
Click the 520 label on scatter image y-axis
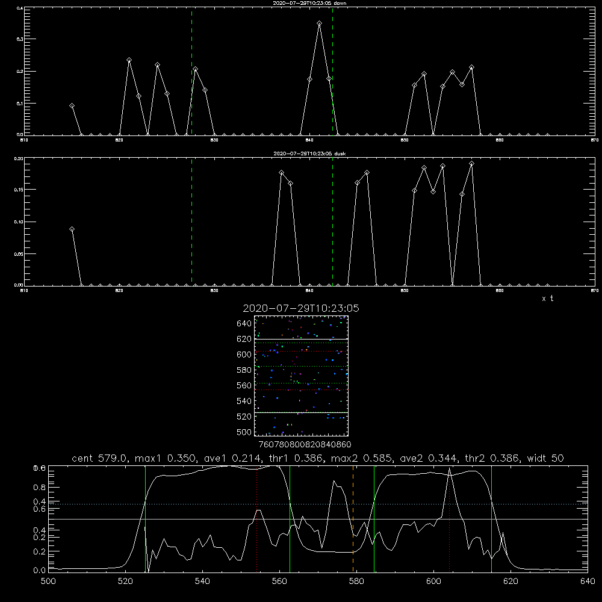click(244, 417)
